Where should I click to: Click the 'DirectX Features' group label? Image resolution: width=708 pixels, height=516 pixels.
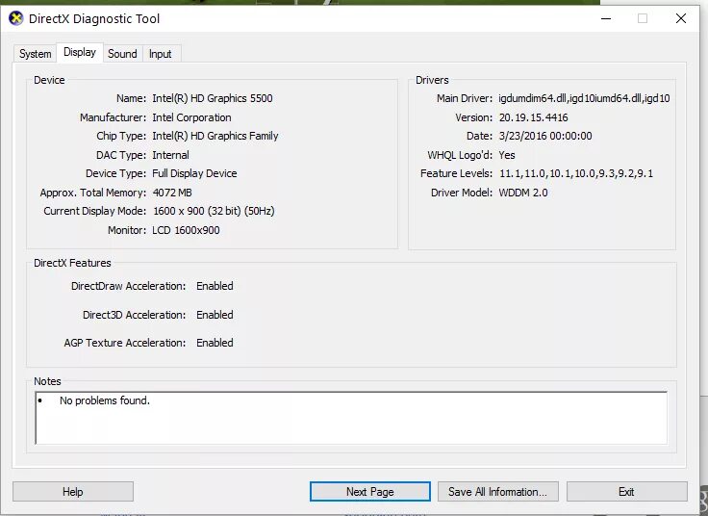pos(72,263)
